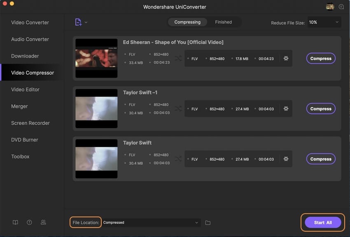This screenshot has height=237, width=350.
Task: Click the last Taylor Swift video thumbnail
Action: 96,159
